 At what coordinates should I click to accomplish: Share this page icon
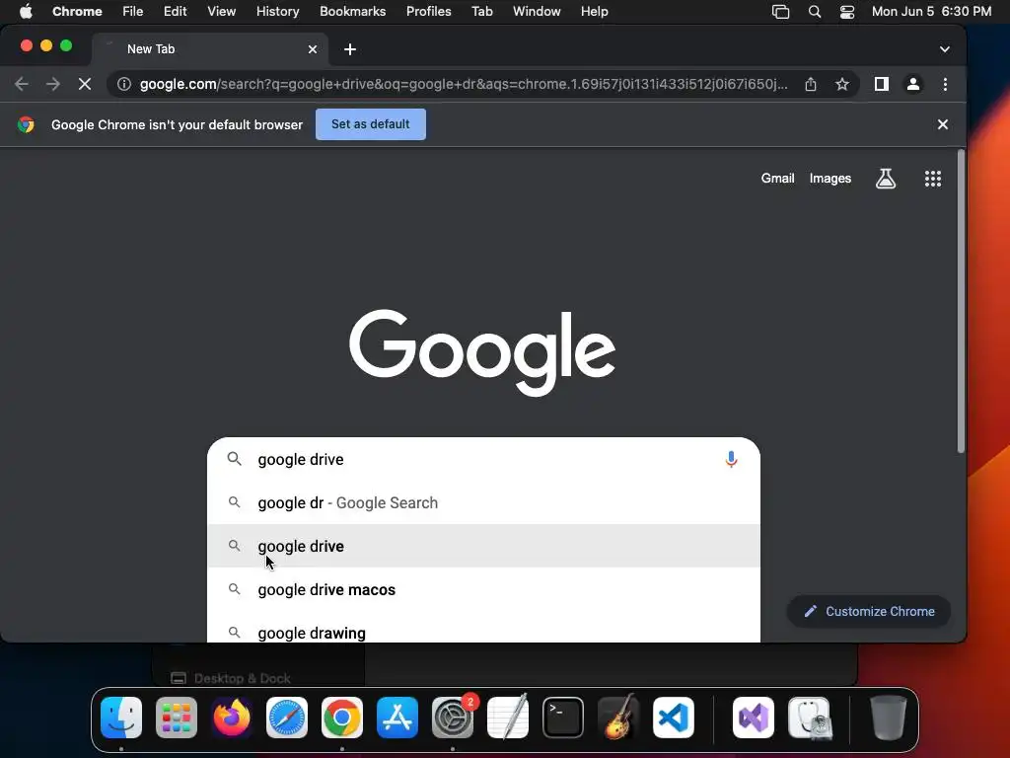pyautogui.click(x=811, y=84)
